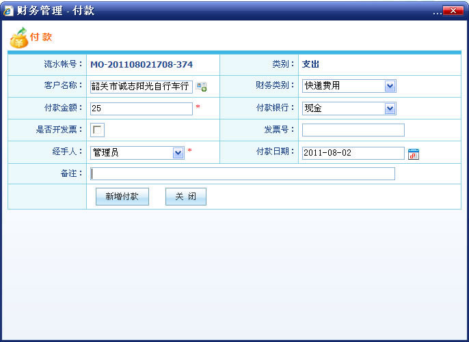This screenshot has width=469, height=342.
Task: Toggle the 是否开发票 checkbox
Action: click(x=97, y=130)
